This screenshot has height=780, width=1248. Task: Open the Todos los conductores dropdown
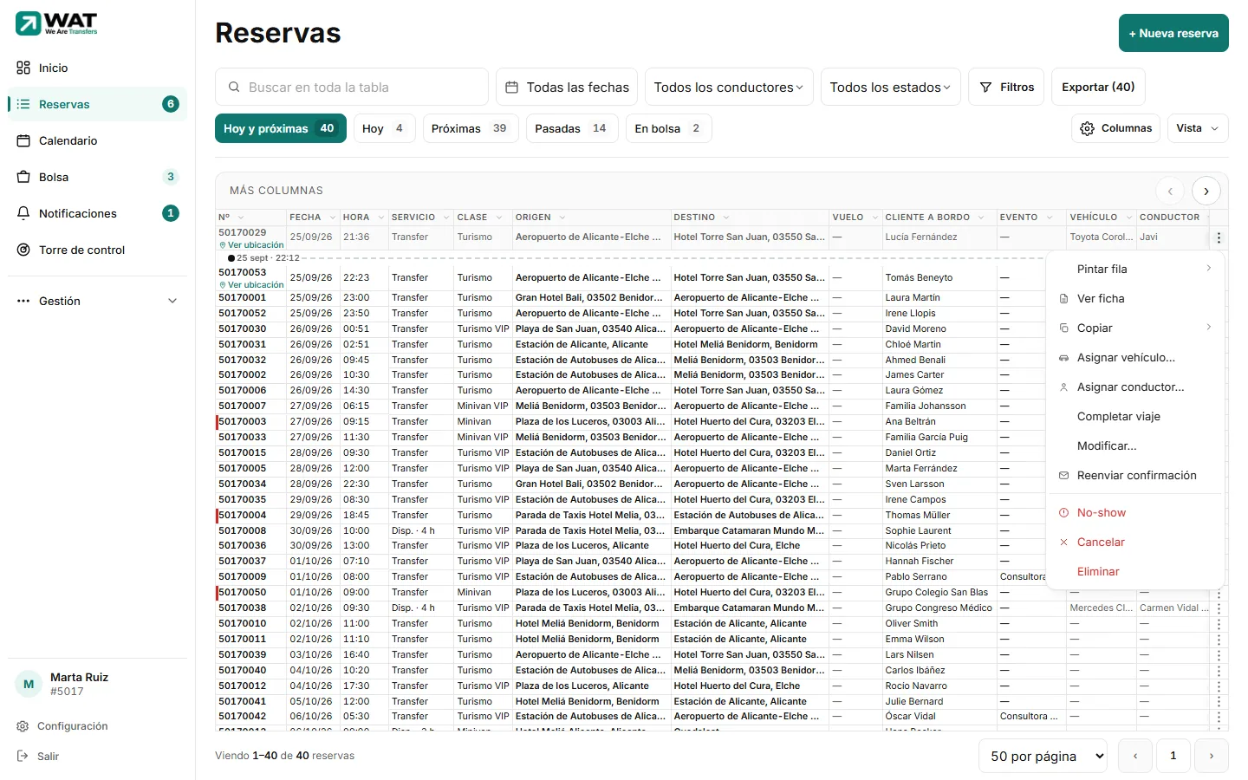[729, 87]
